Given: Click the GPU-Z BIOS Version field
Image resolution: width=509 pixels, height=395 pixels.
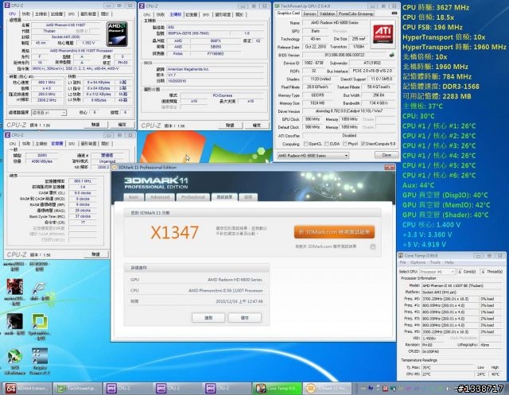Looking at the screenshot, I should (x=345, y=55).
